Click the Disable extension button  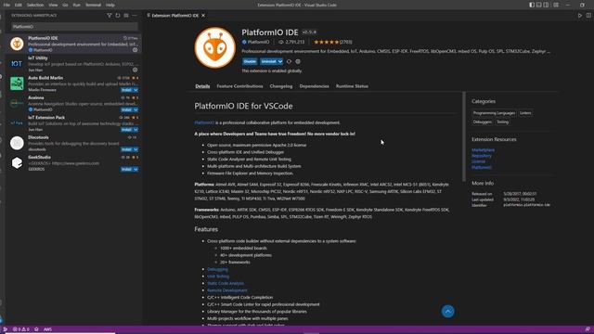[x=250, y=61]
